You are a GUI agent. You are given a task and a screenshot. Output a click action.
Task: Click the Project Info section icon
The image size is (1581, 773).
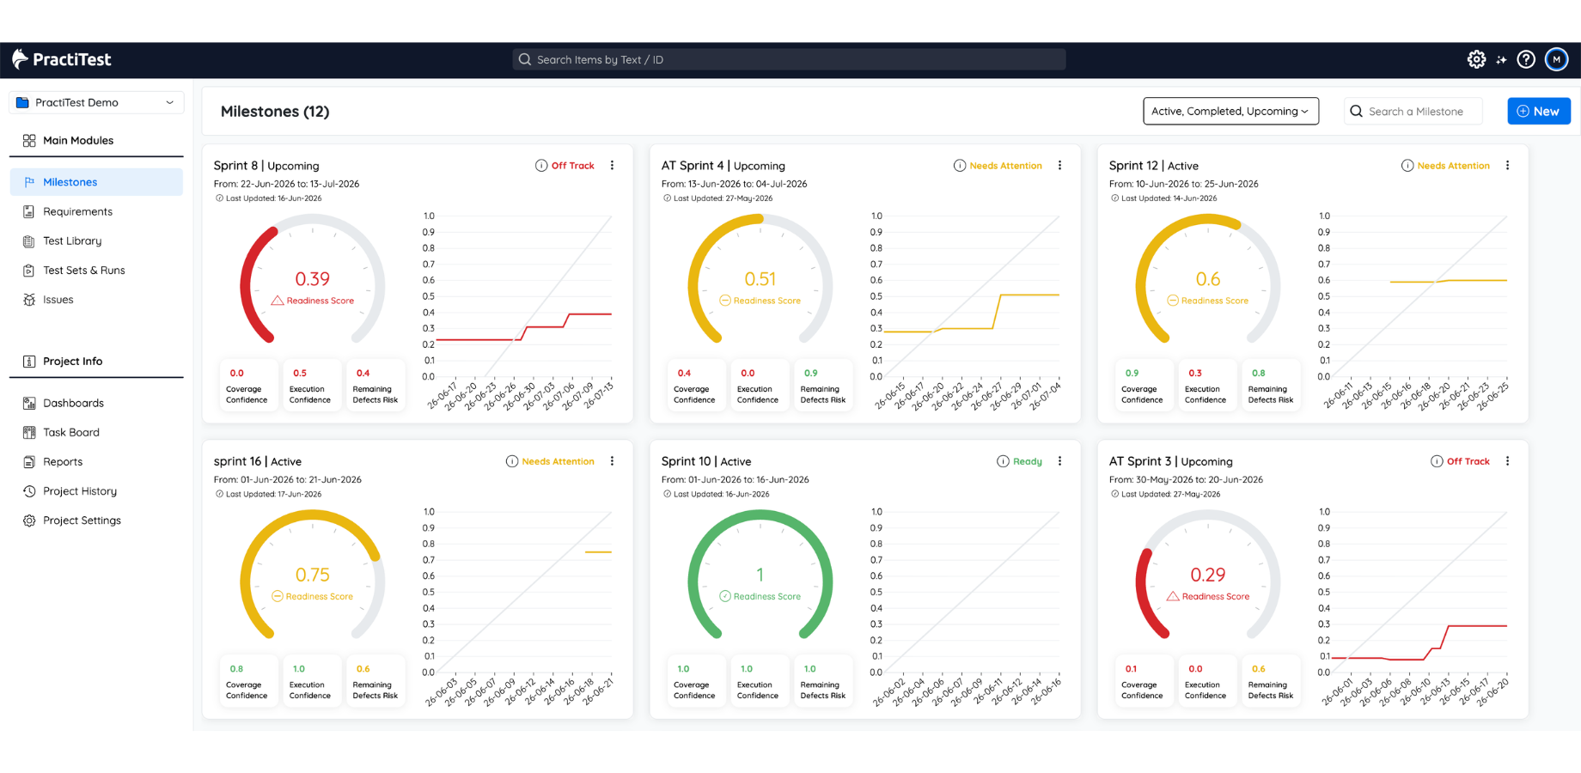[29, 362]
